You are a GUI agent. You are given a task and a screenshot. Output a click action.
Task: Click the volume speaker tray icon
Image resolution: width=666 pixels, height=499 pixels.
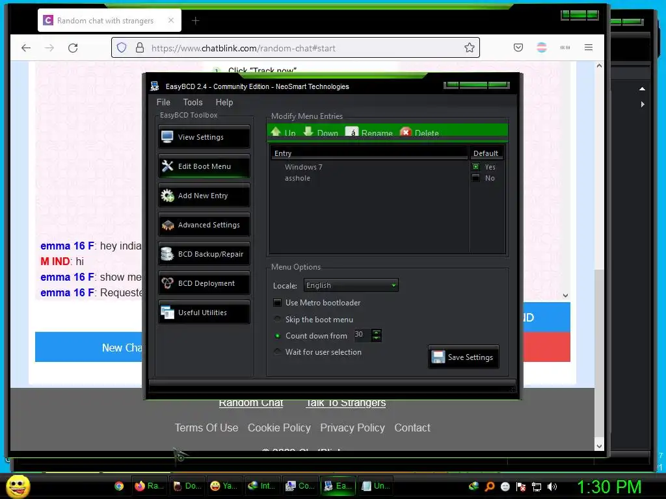coord(552,487)
